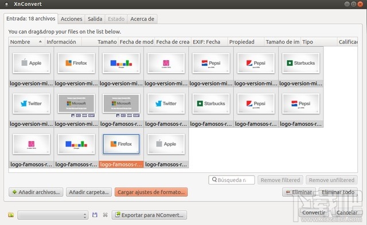This screenshot has height=225, width=367.
Task: Select Starbucks thumbnail named logo-version-mi
Action: (300, 63)
